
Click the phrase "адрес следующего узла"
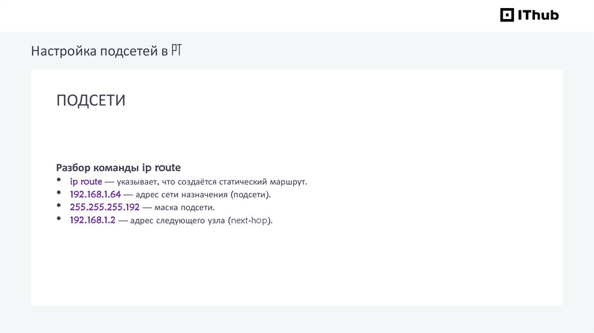point(178,221)
